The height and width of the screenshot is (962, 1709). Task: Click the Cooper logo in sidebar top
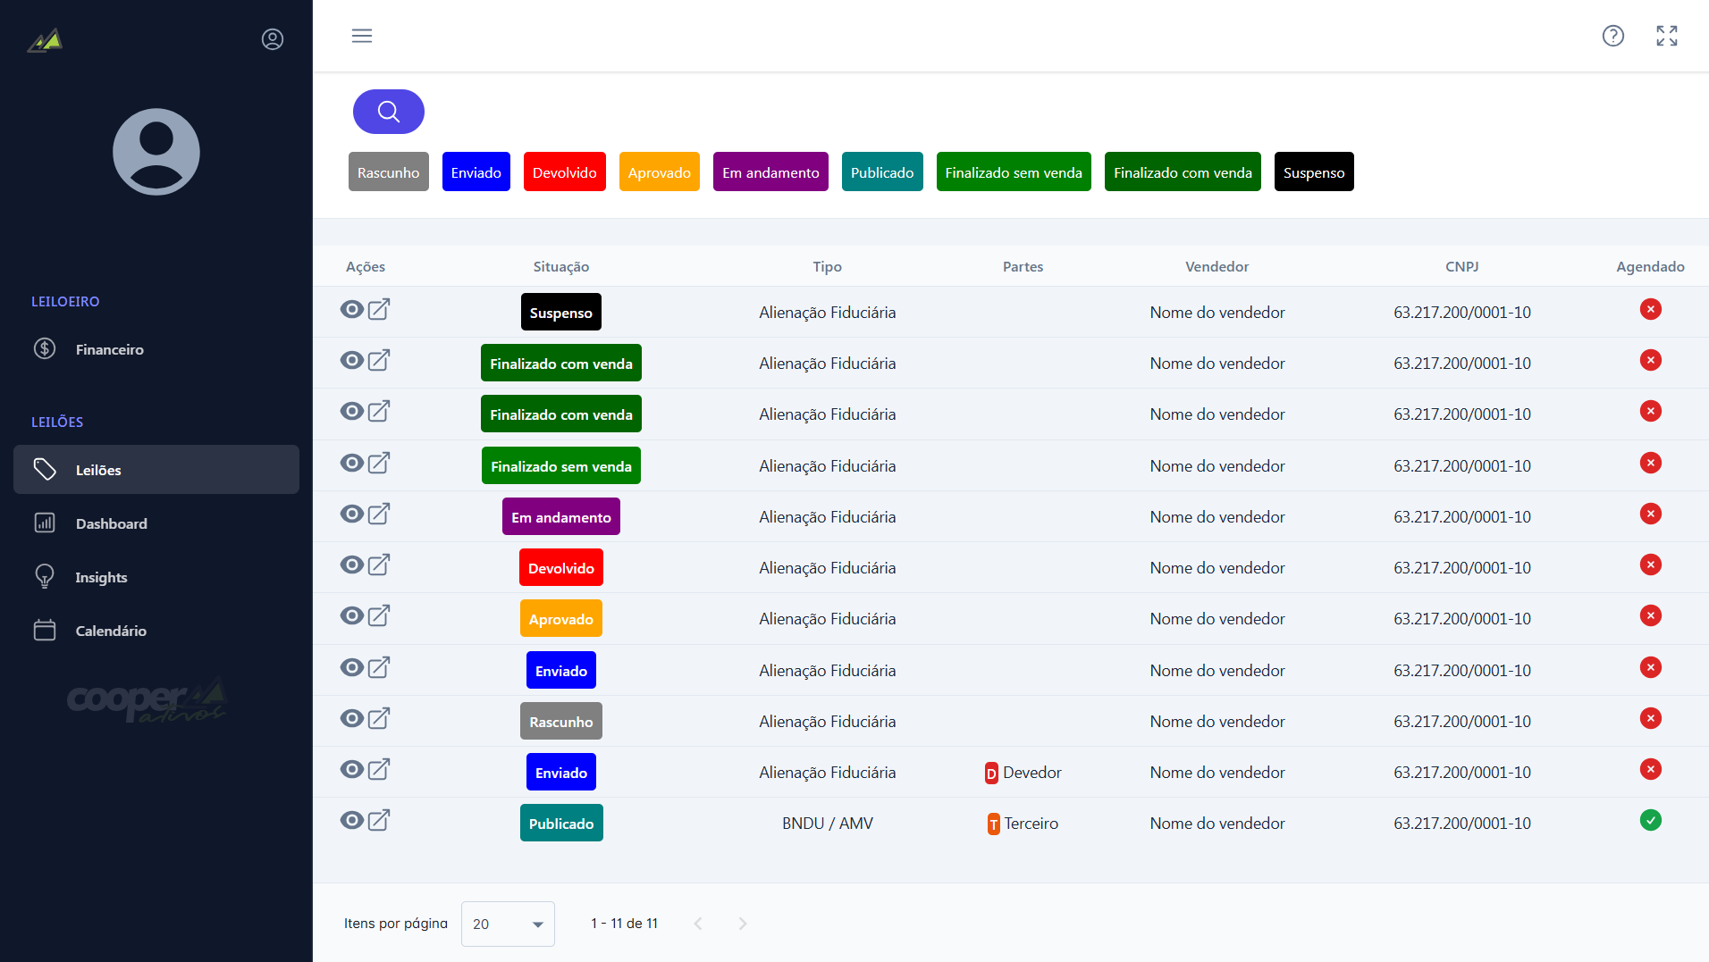click(x=45, y=40)
